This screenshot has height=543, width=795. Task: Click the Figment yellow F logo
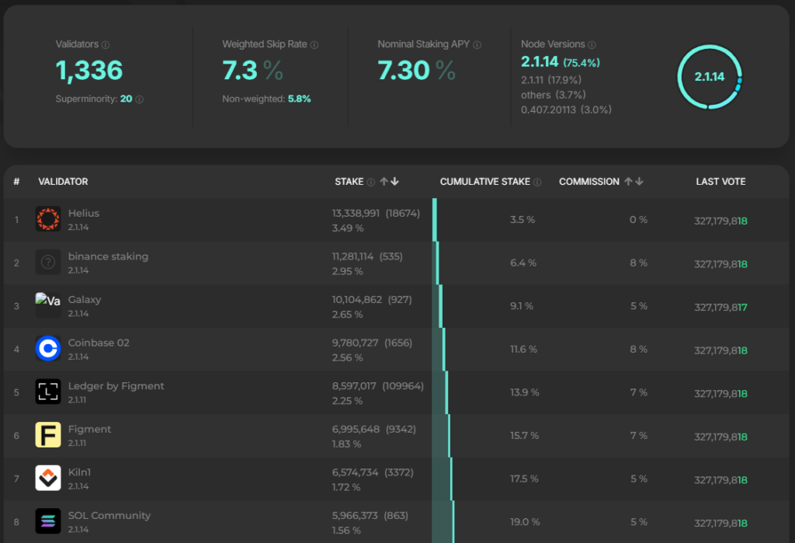(48, 434)
